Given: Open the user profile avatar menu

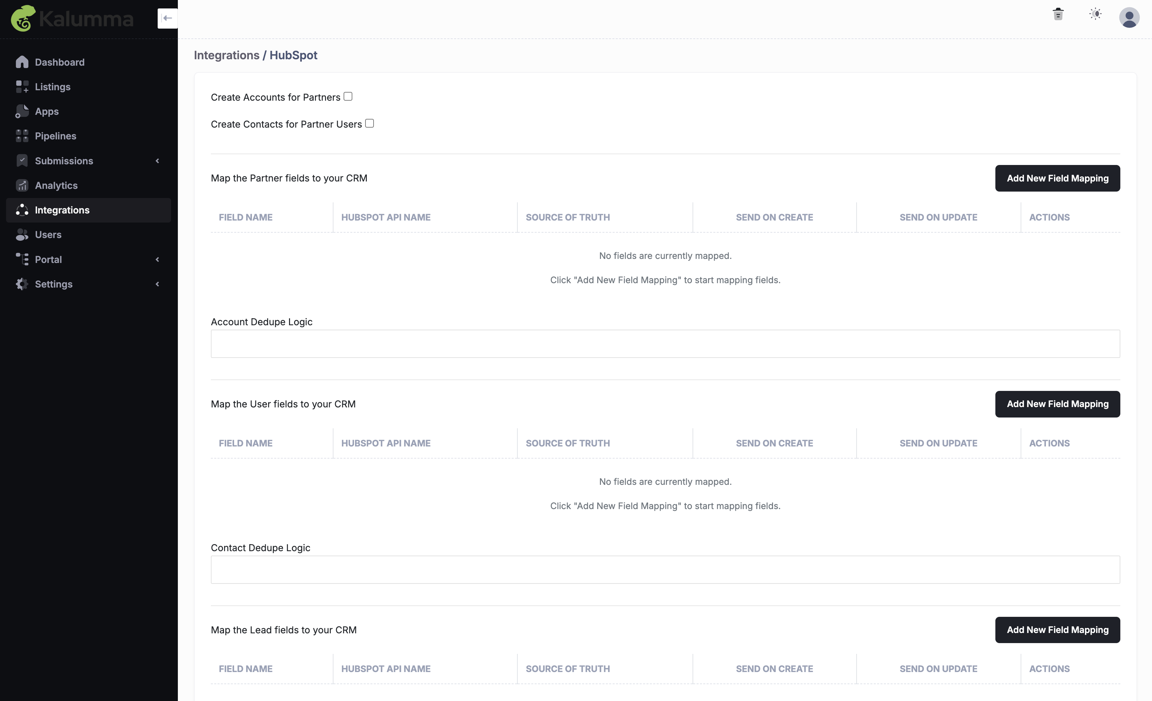Looking at the screenshot, I should coord(1129,18).
